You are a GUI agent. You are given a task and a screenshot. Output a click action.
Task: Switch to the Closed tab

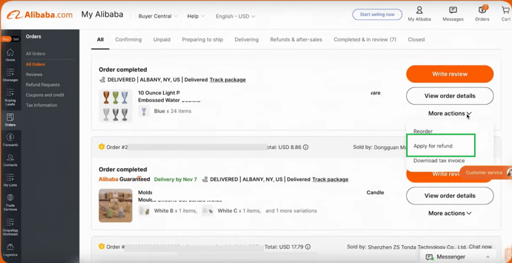coord(416,39)
